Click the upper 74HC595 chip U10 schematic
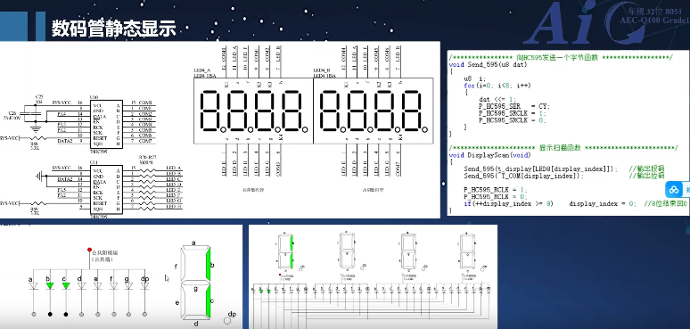This screenshot has height=329, width=690. tap(106, 124)
